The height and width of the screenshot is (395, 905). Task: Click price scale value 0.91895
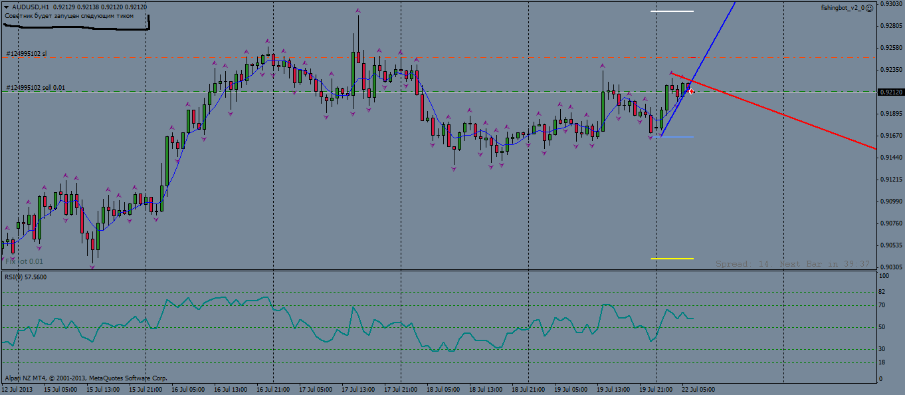tap(891, 114)
